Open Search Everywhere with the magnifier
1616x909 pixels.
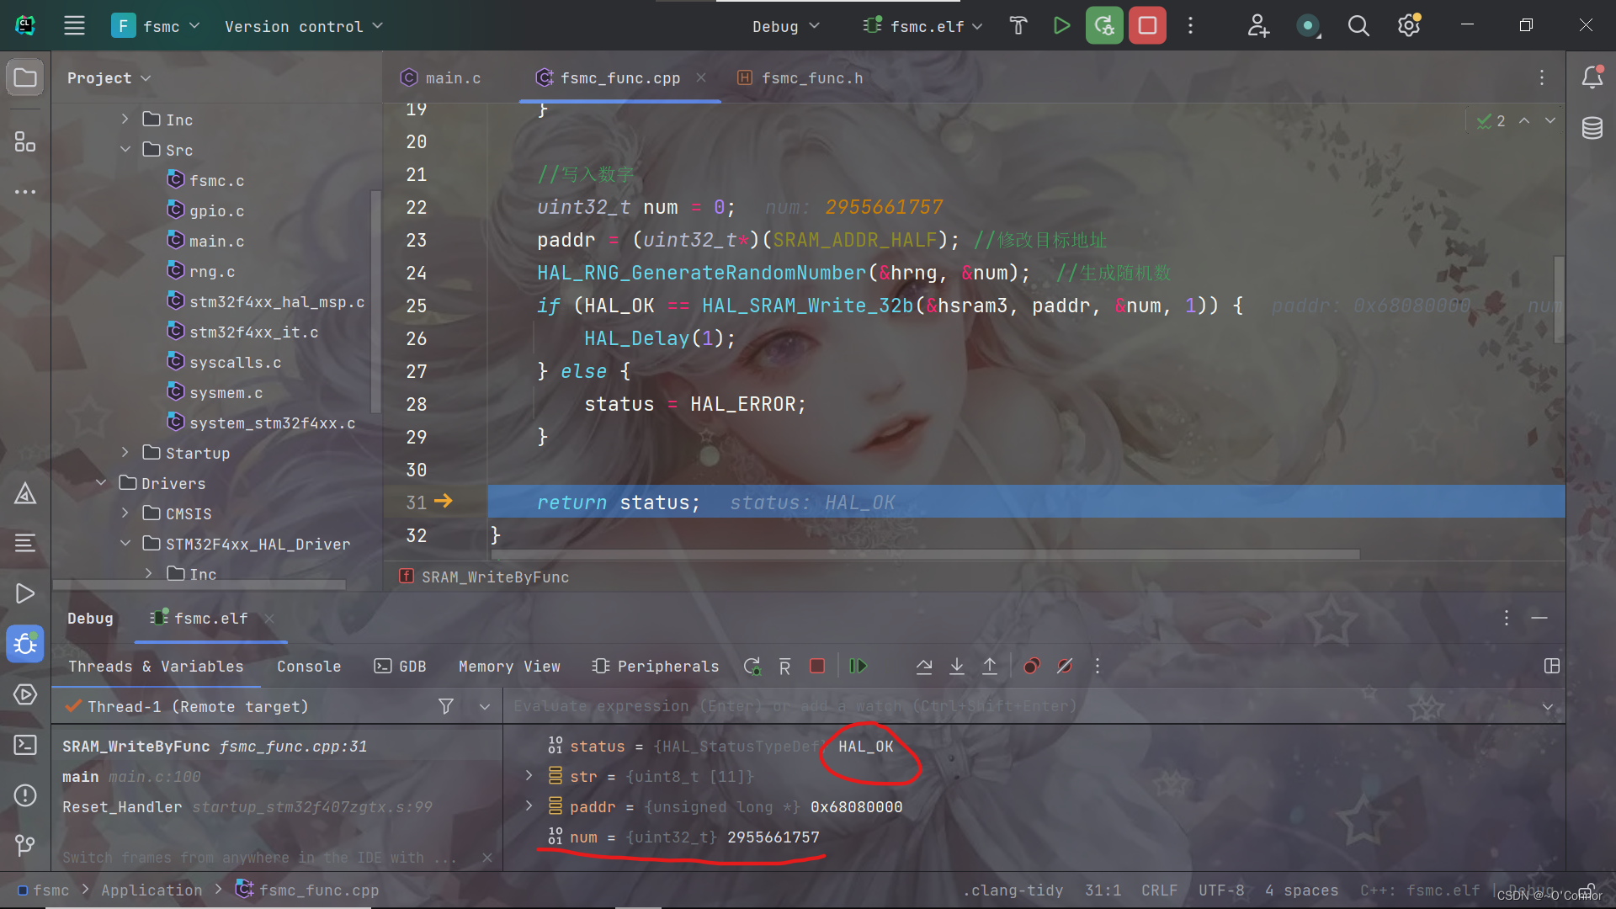pyautogui.click(x=1358, y=25)
